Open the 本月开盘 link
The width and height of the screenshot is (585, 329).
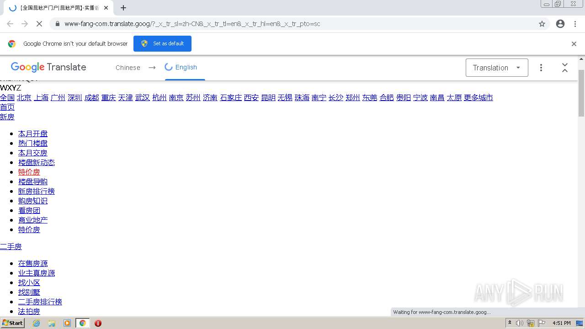[33, 133]
